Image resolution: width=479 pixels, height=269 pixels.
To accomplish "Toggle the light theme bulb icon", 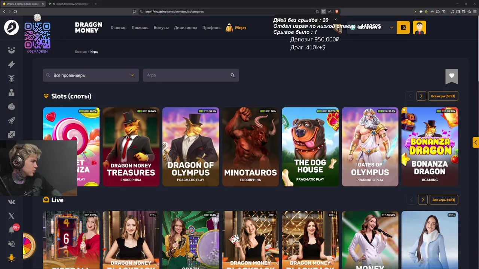I will (x=12, y=258).
